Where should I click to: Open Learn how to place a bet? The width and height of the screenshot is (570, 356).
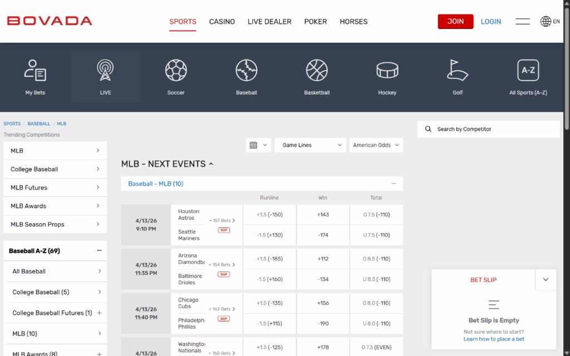[x=494, y=339]
